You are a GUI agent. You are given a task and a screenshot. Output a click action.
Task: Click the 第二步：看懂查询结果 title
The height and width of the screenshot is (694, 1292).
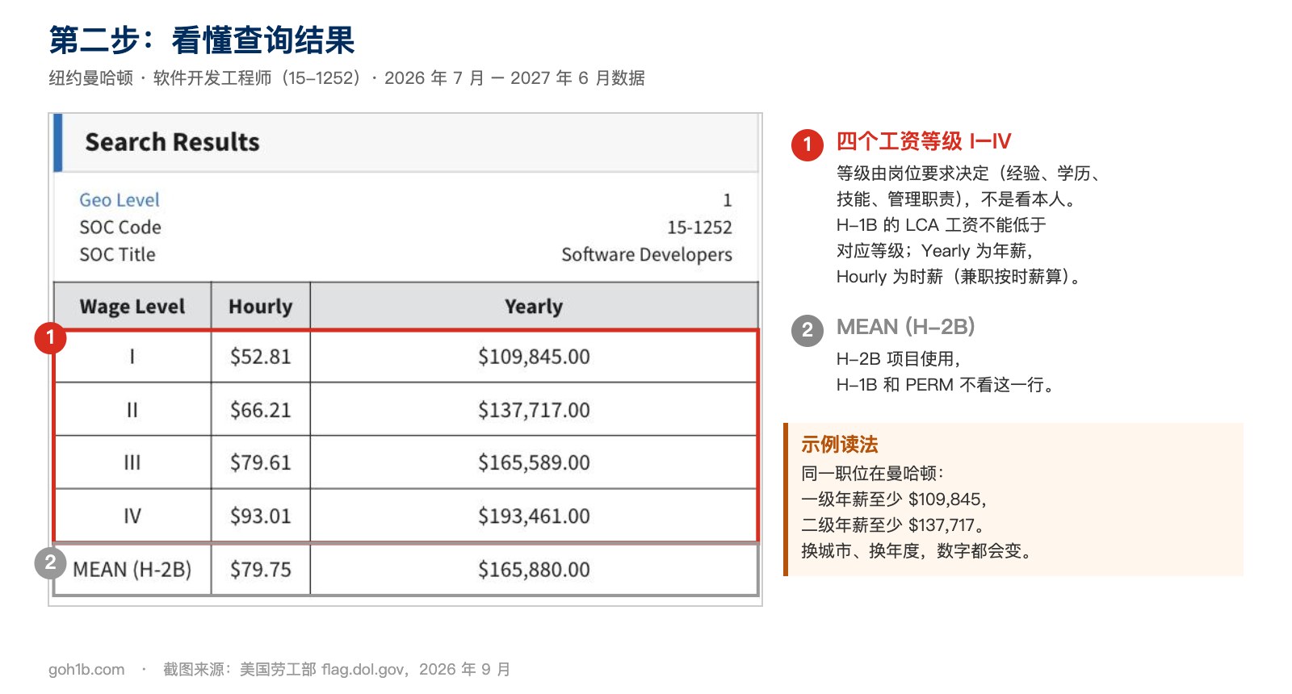pyautogui.click(x=202, y=40)
